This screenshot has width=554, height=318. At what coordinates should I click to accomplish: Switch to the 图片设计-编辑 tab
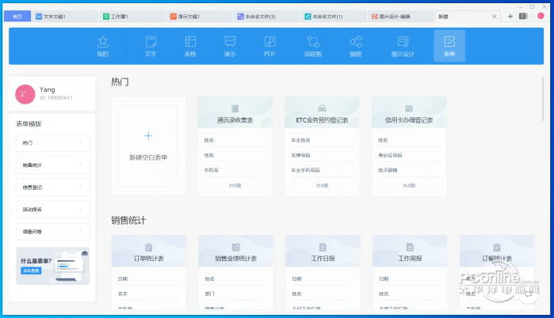coord(401,17)
